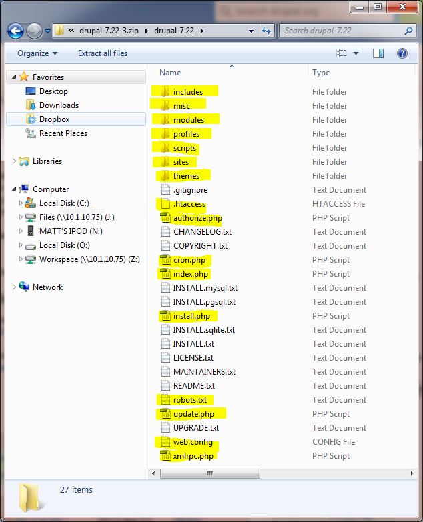Click the Refresh button beside address bar
The height and width of the screenshot is (522, 423).
(x=266, y=31)
